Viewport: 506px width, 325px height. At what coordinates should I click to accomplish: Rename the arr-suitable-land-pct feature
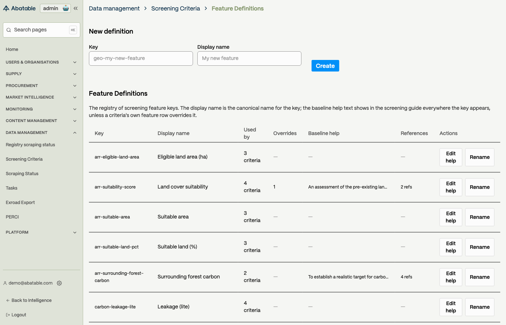click(480, 247)
